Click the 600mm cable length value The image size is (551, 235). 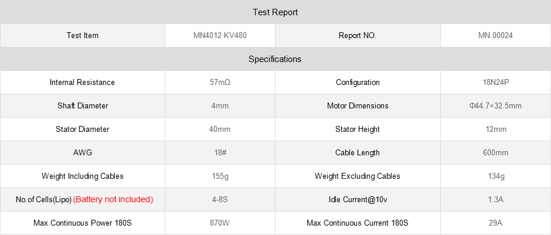tap(495, 153)
